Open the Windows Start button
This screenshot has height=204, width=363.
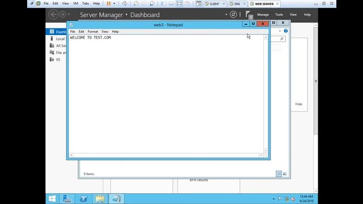tap(52, 199)
